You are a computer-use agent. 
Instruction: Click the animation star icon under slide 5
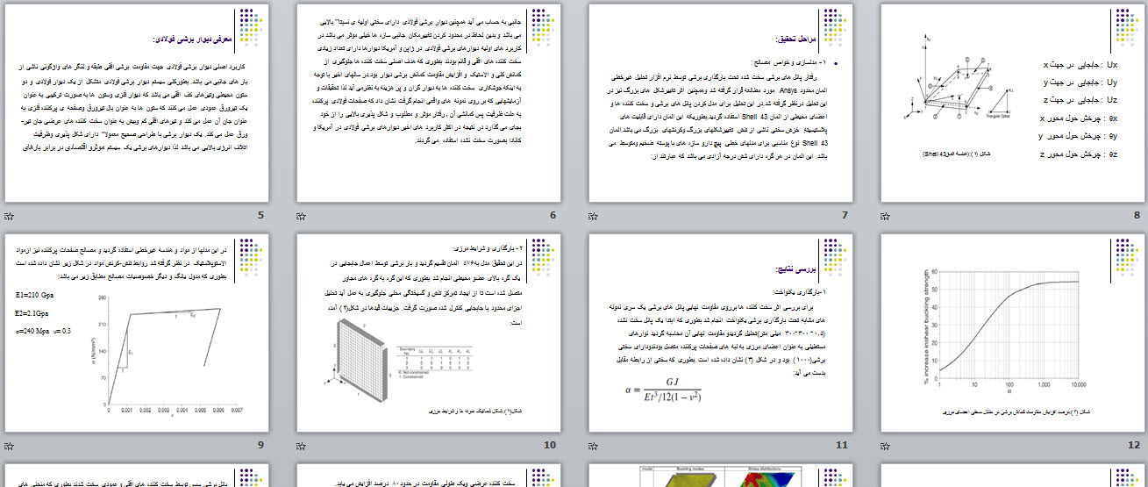tap(10, 216)
